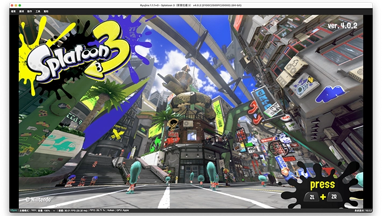Viewport: 382px width, 216px height.
Task: Click the ver. 4.0.2 version text
Action: (x=342, y=26)
